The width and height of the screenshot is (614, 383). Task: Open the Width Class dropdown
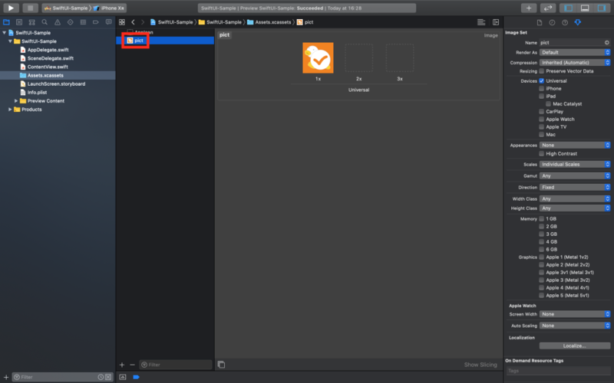pos(575,199)
